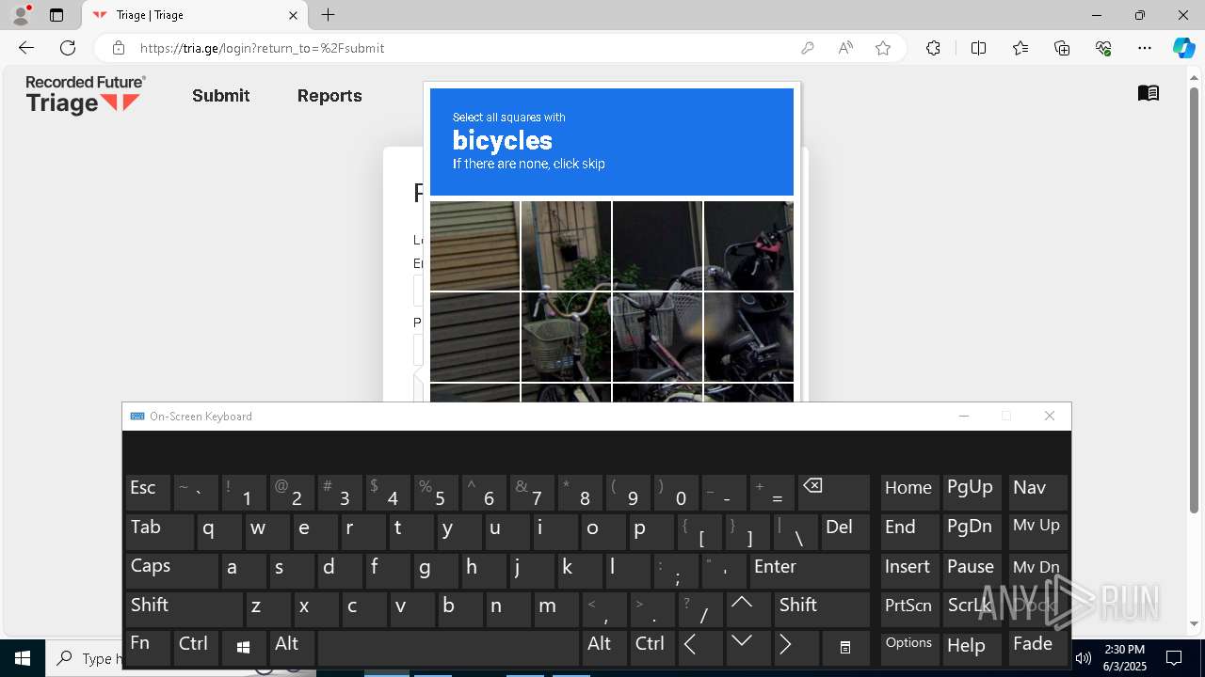Toggle the right Alt key

(x=604, y=647)
